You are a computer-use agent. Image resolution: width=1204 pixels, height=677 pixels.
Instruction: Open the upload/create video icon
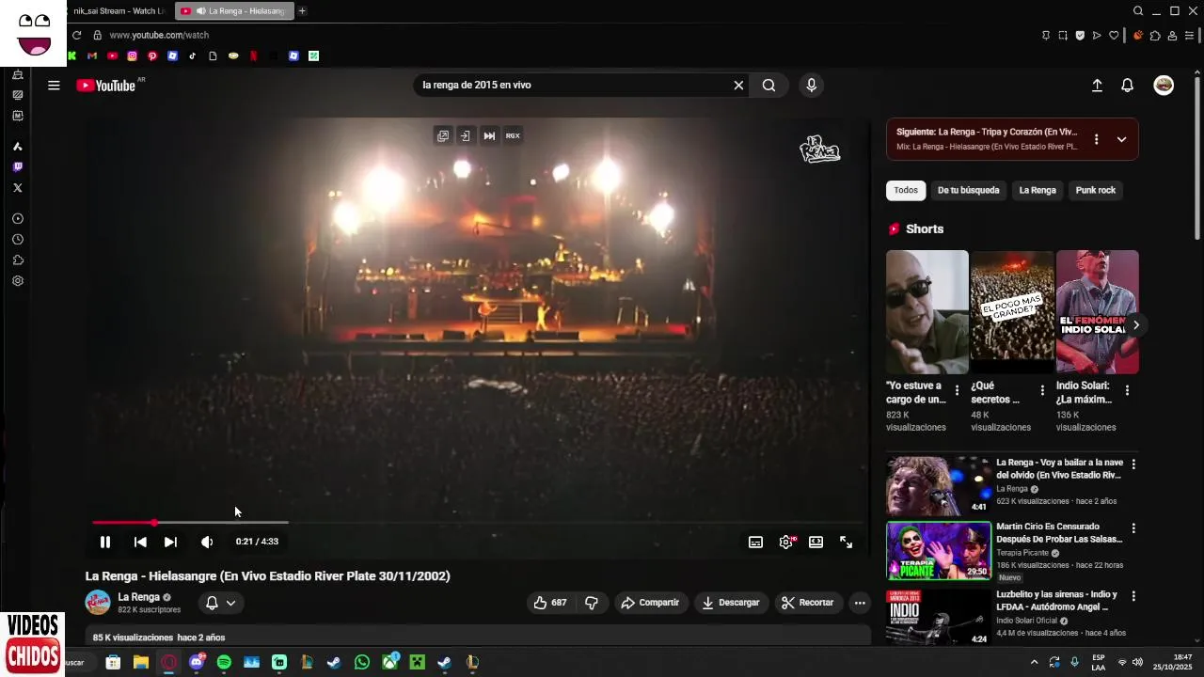point(1097,86)
